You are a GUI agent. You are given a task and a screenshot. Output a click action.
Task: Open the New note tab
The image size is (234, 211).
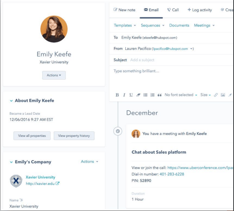[x=125, y=10]
